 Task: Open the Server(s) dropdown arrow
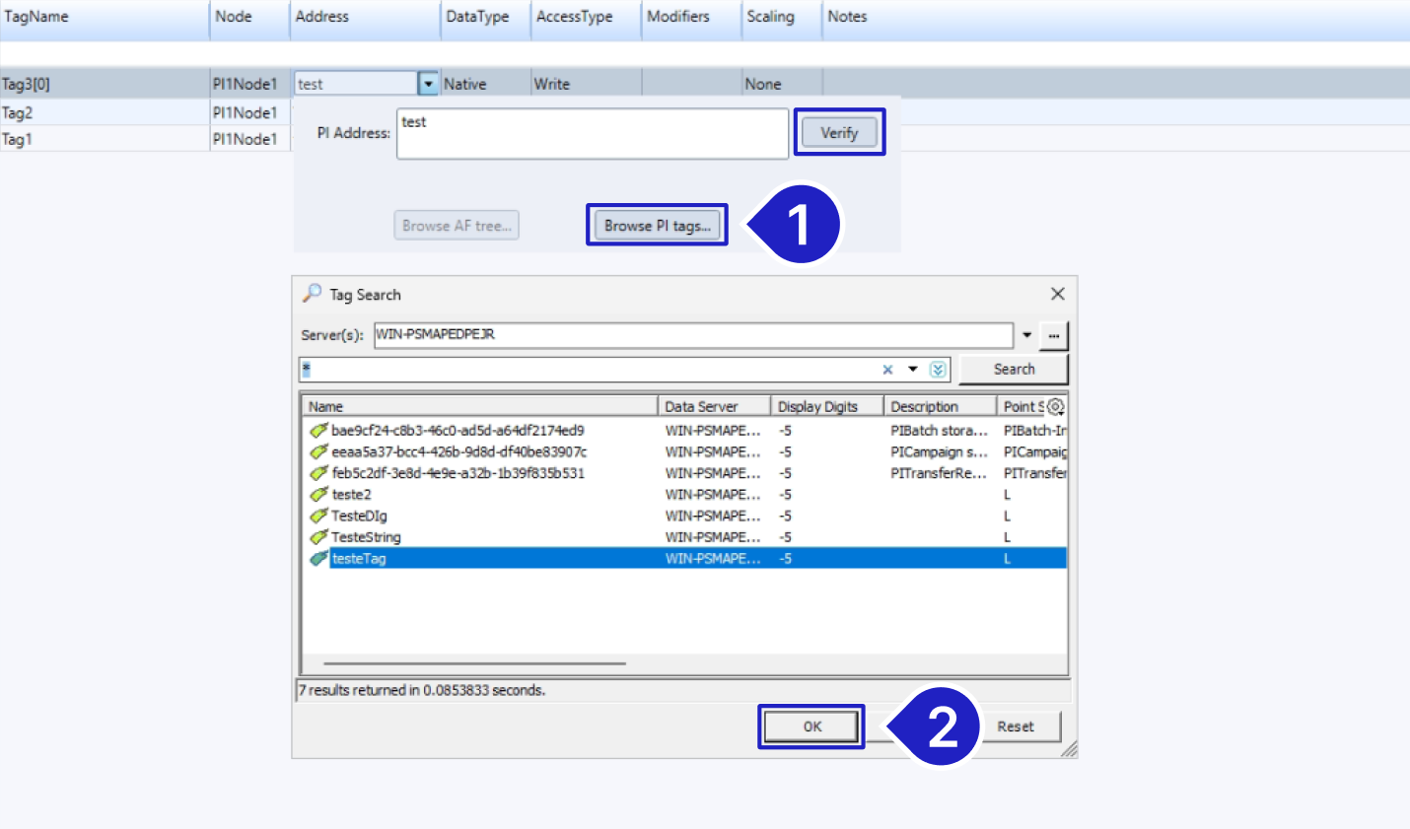1027,335
